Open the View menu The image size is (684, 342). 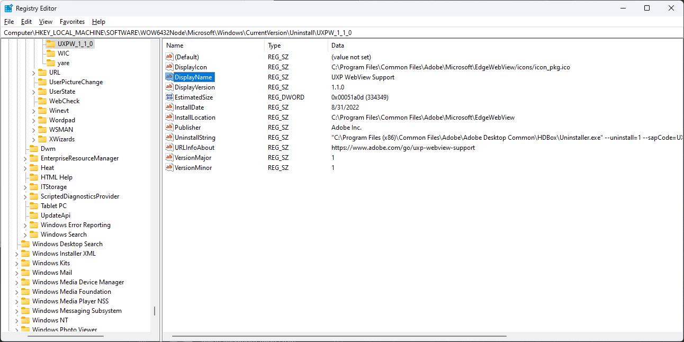tap(46, 22)
